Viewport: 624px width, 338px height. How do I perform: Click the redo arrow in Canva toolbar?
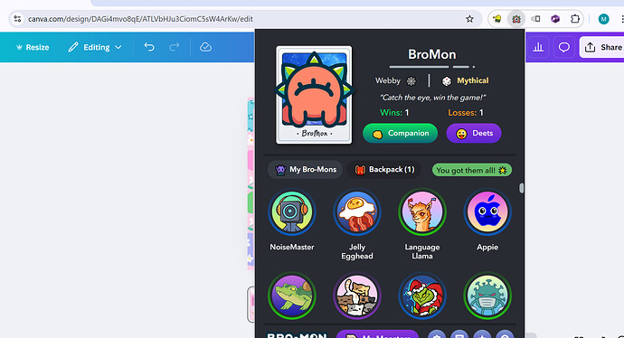[x=174, y=47]
